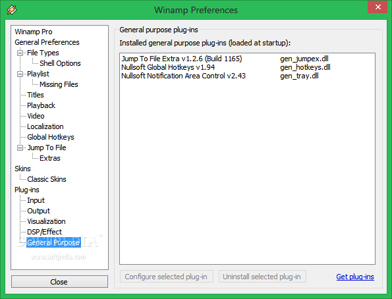Screen dimensions: 392x299
Task: Select the Video preferences item
Action: tap(36, 116)
